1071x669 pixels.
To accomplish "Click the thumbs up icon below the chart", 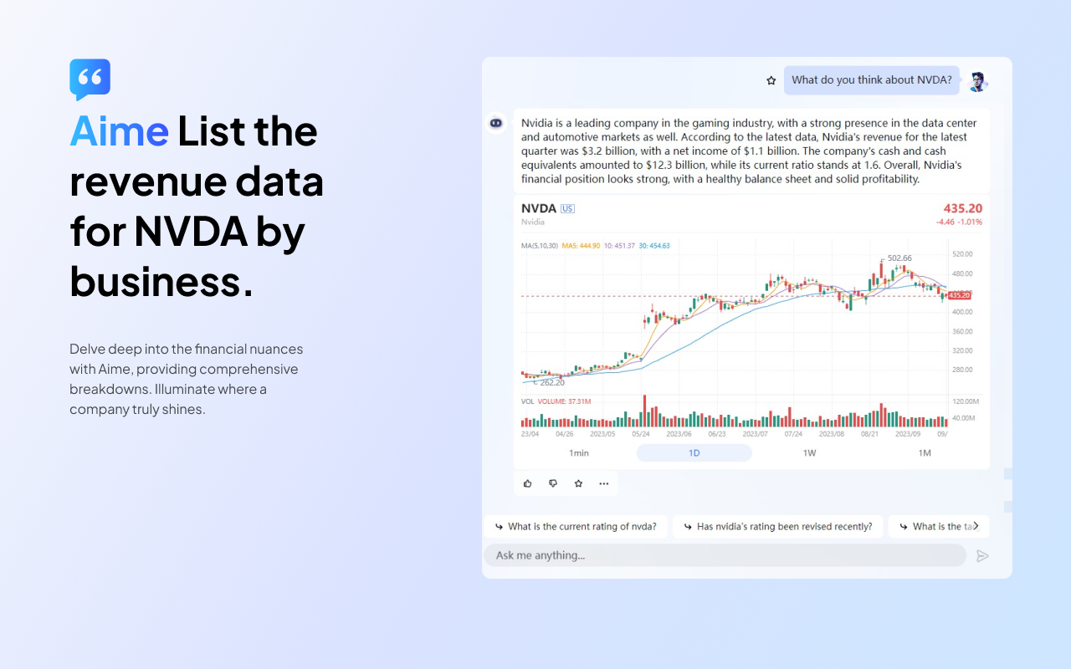I will coord(527,483).
